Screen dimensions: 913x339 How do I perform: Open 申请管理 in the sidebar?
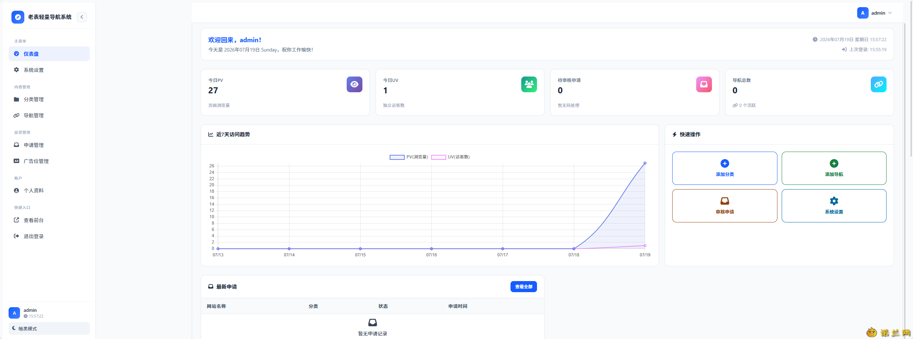click(x=49, y=145)
